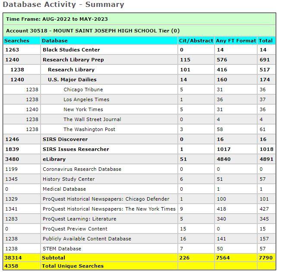Click 'ProQuest Historical Newspapers: Chicago Defender'
This screenshot has height=272, width=284.
[x=106, y=199]
